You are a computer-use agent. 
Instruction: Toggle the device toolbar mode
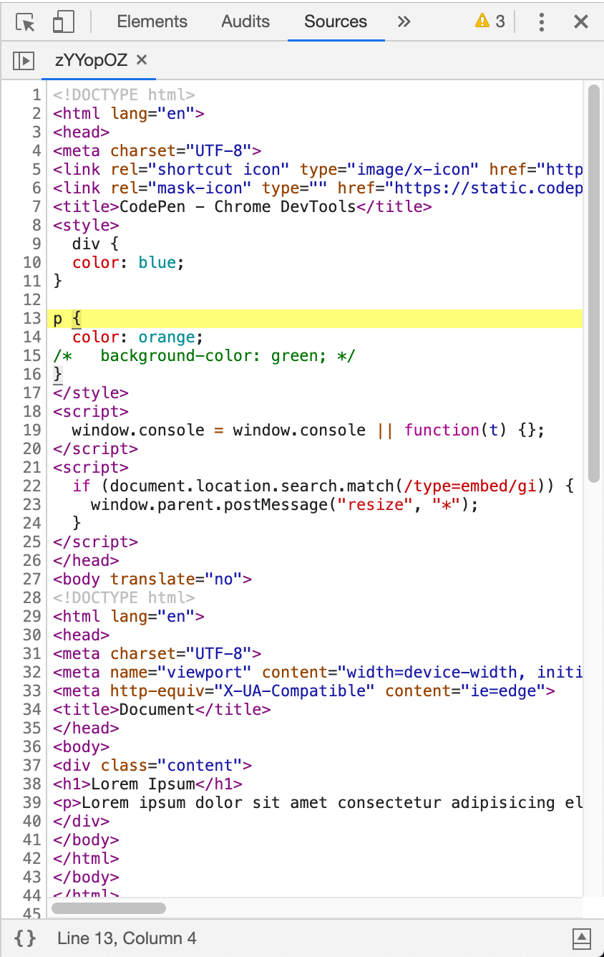pos(63,21)
